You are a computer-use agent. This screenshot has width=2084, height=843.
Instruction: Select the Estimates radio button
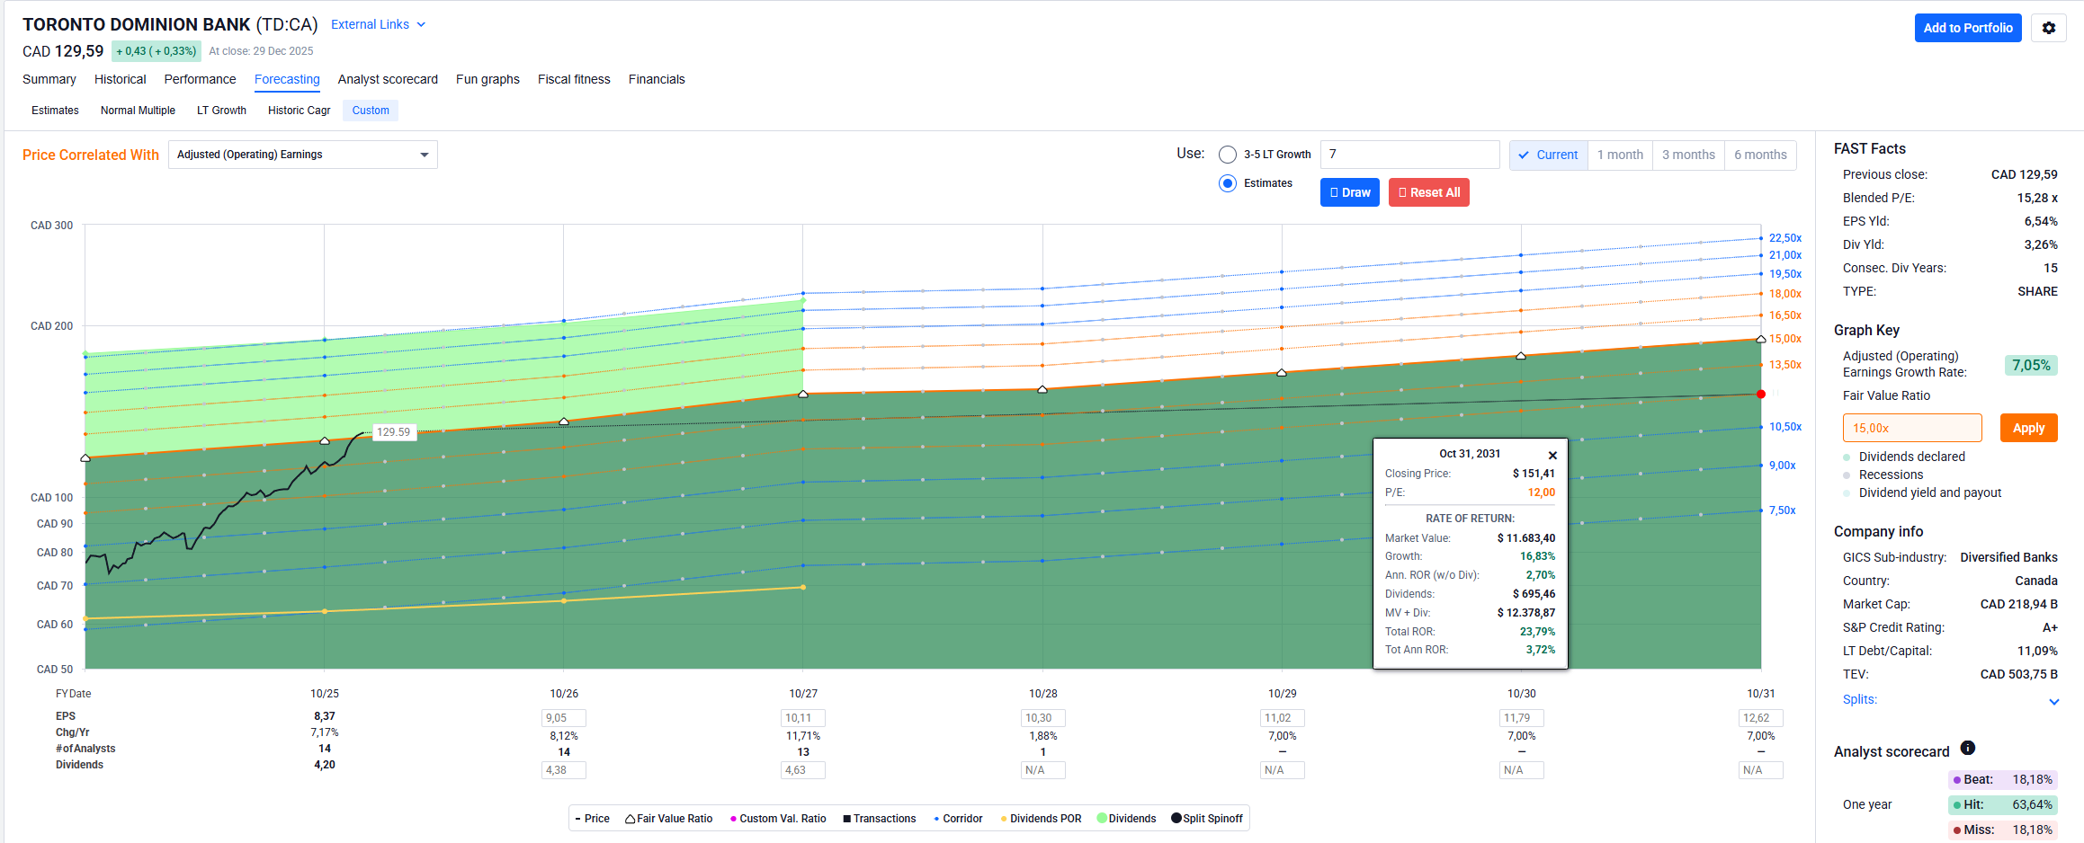pos(1227,183)
